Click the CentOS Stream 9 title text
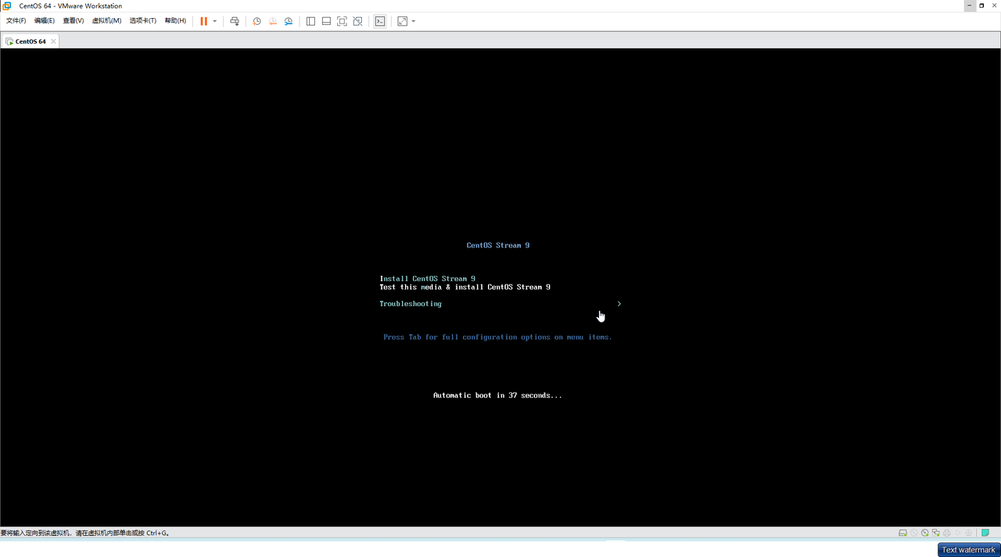Screen dimensions: 1001x557 coord(498,245)
